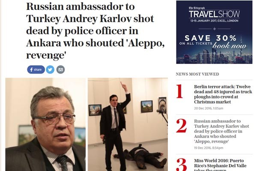This screenshot has width=257, height=171.
Task: Click the News Most Viewed heading
Action: coord(197,74)
